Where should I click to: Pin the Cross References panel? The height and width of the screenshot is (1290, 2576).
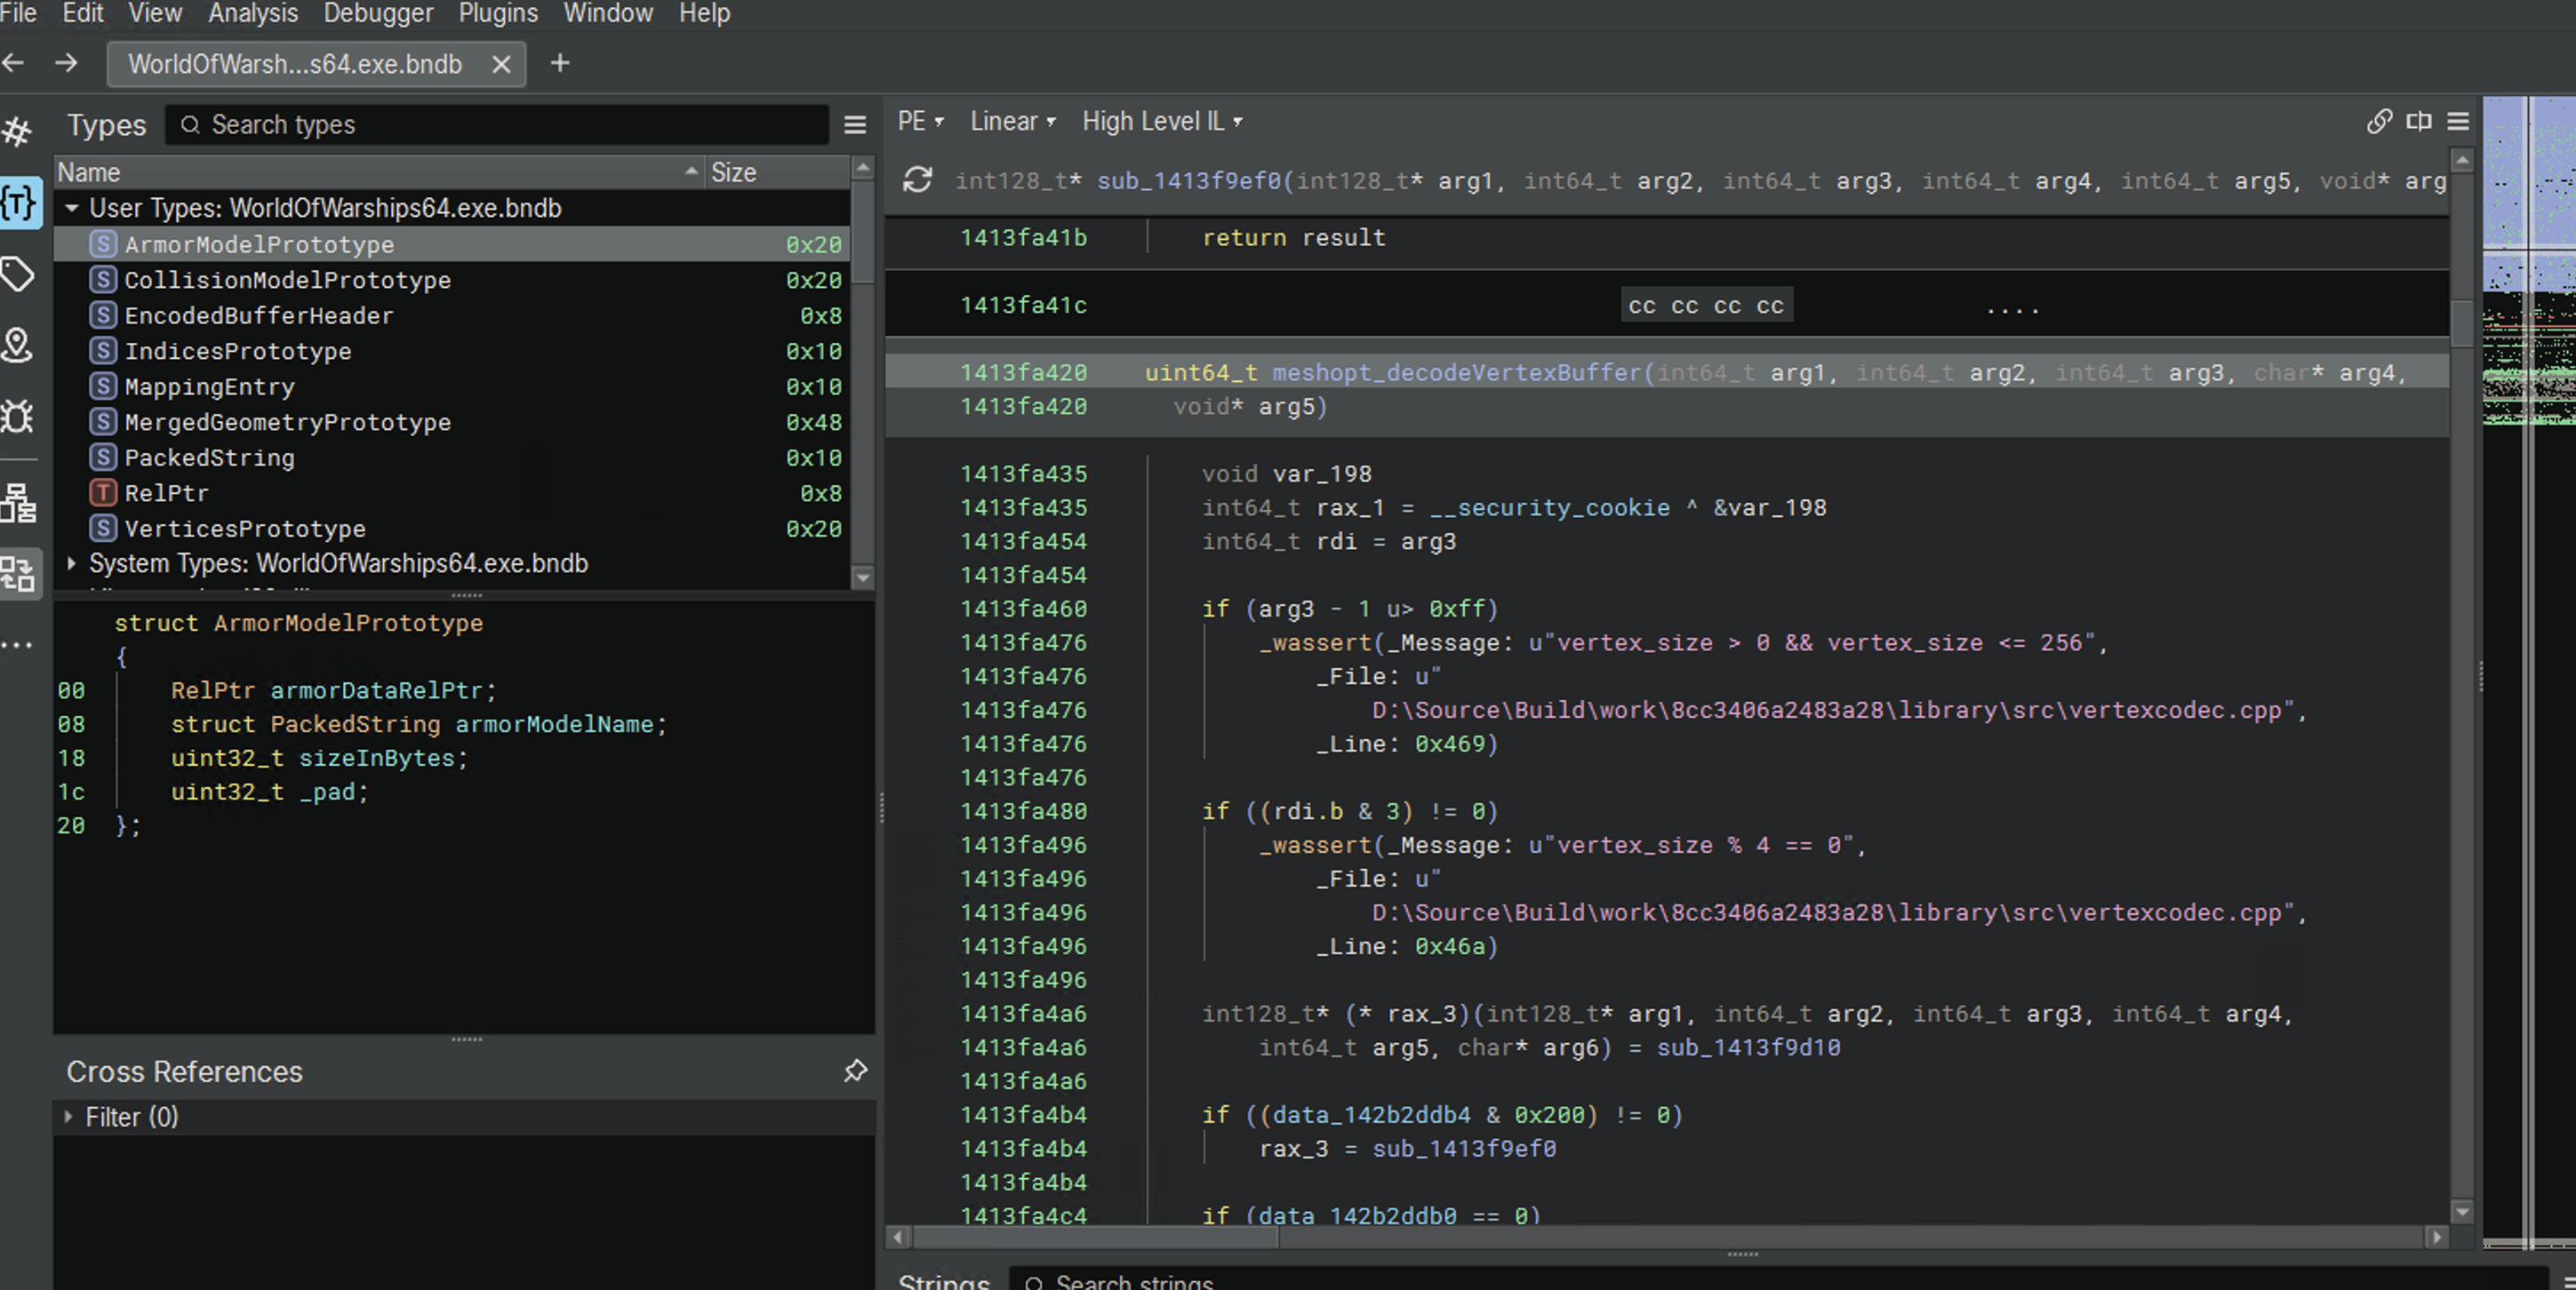tap(855, 1071)
